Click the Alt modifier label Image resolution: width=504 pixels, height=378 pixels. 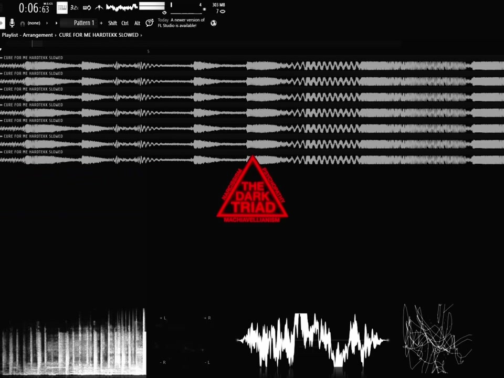click(x=137, y=23)
